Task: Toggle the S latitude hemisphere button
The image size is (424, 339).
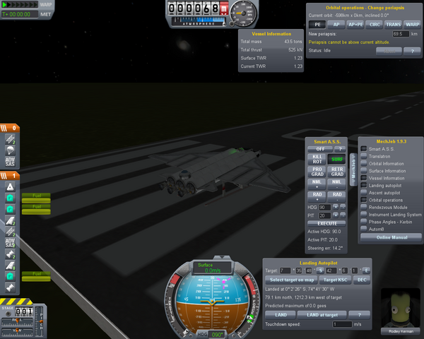Action: (320, 270)
